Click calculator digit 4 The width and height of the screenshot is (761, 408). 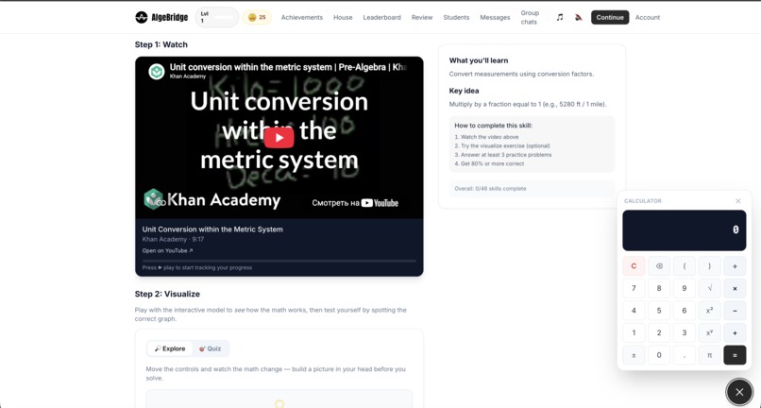[x=634, y=311]
